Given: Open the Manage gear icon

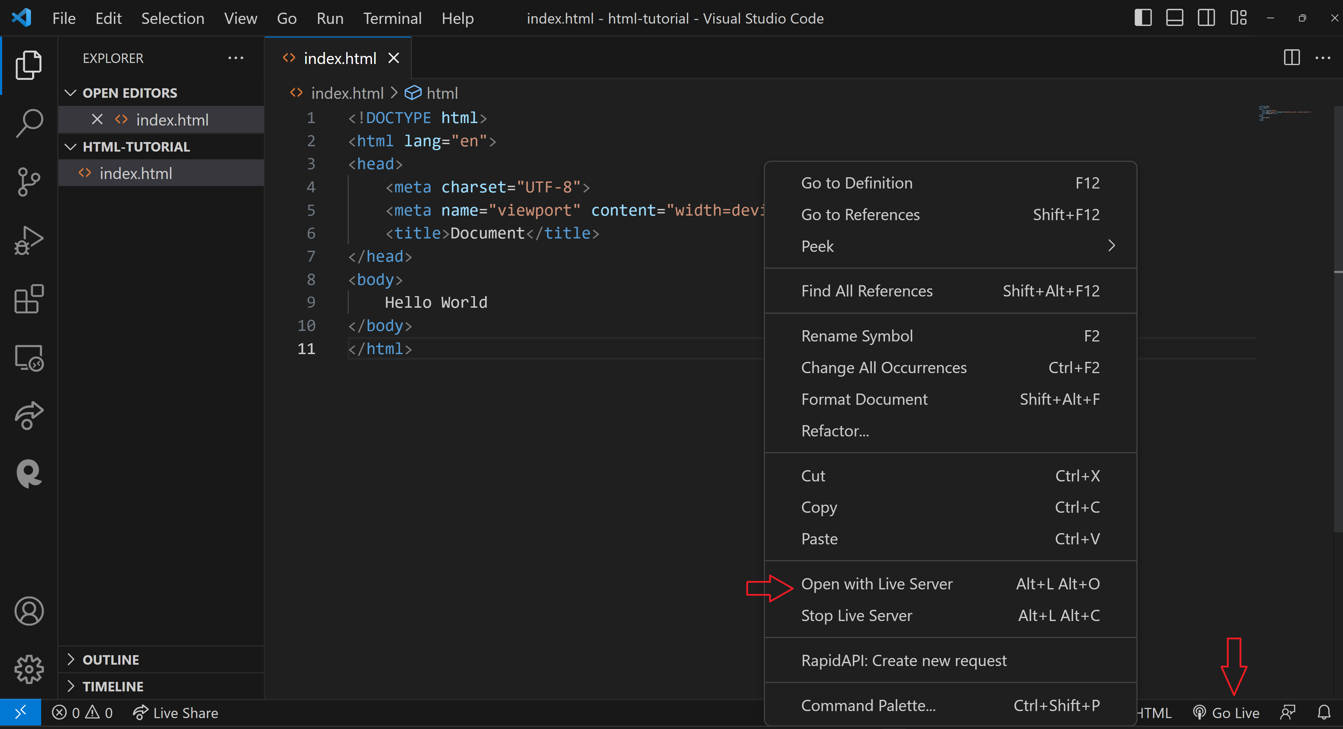Looking at the screenshot, I should click(x=28, y=669).
